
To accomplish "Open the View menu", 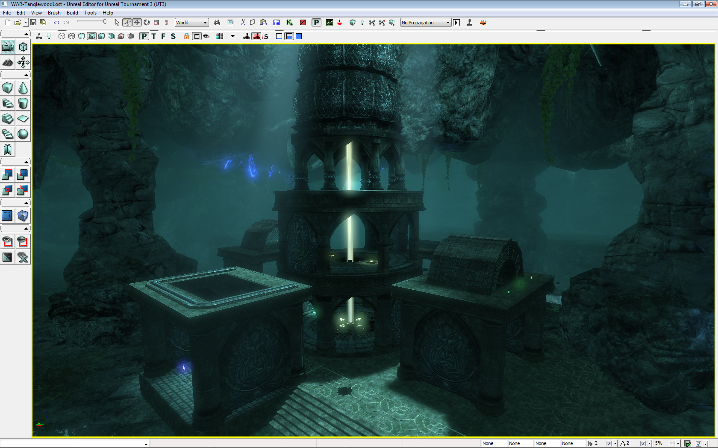I will click(x=36, y=13).
